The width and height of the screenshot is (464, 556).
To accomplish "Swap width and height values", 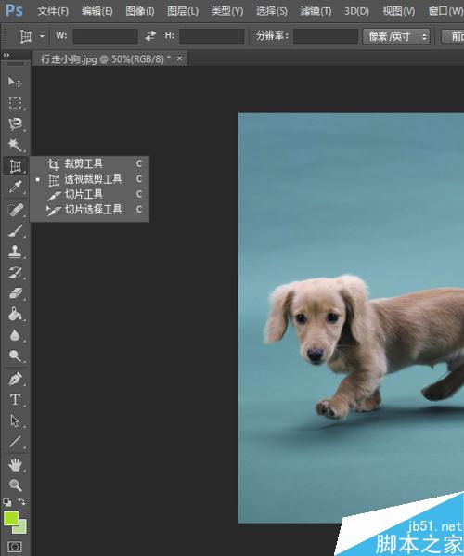I will [x=150, y=36].
